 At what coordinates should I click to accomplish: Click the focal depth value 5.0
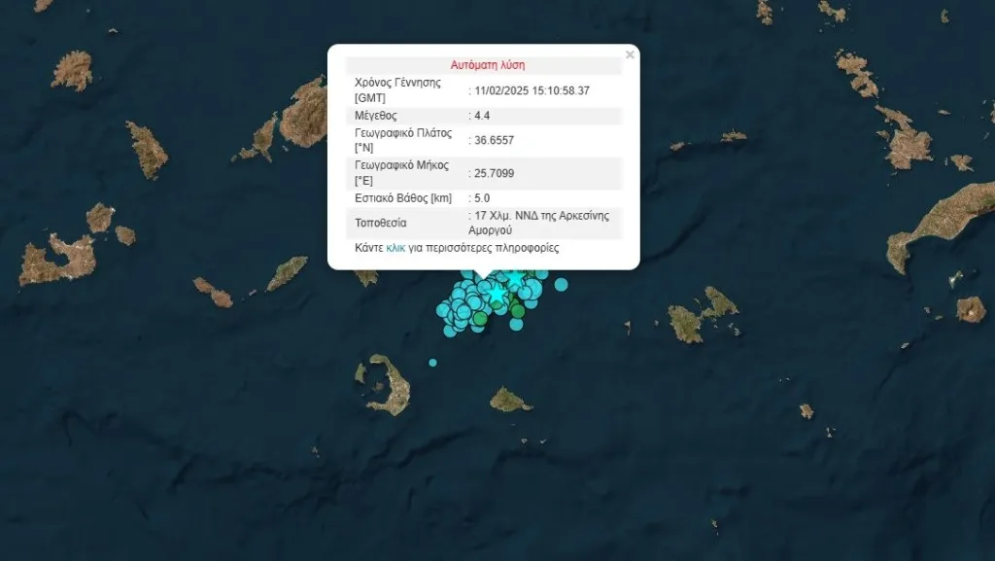(x=481, y=198)
